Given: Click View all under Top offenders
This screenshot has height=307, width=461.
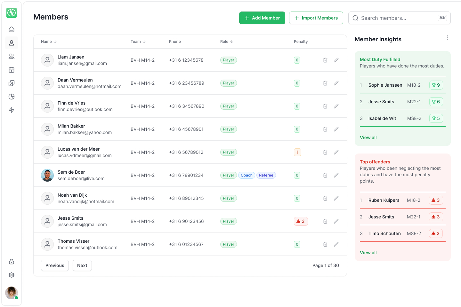Looking at the screenshot, I should coord(368,253).
